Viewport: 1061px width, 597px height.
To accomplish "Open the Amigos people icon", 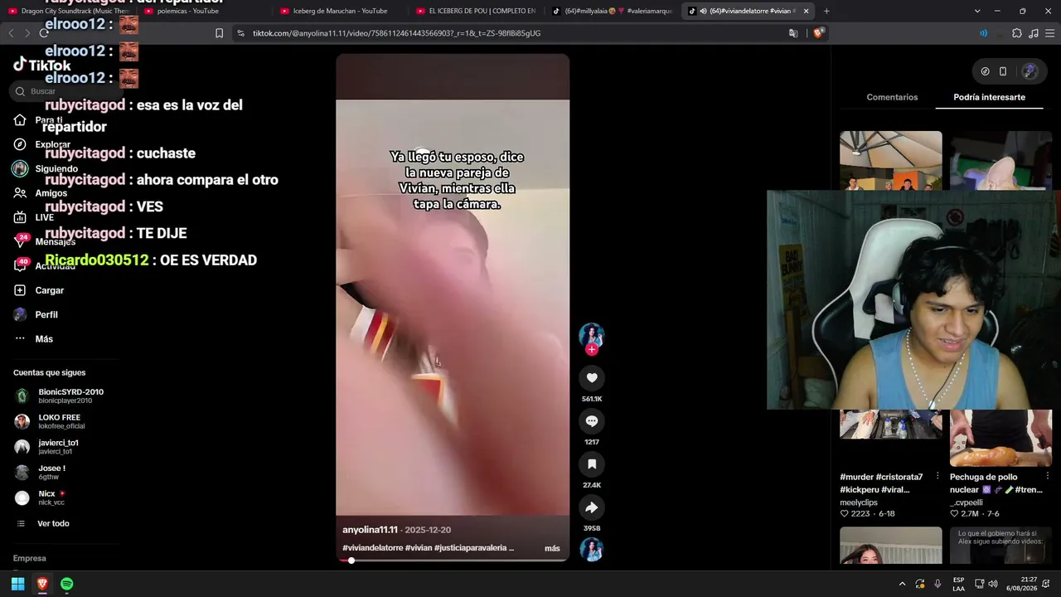I will 20,193.
